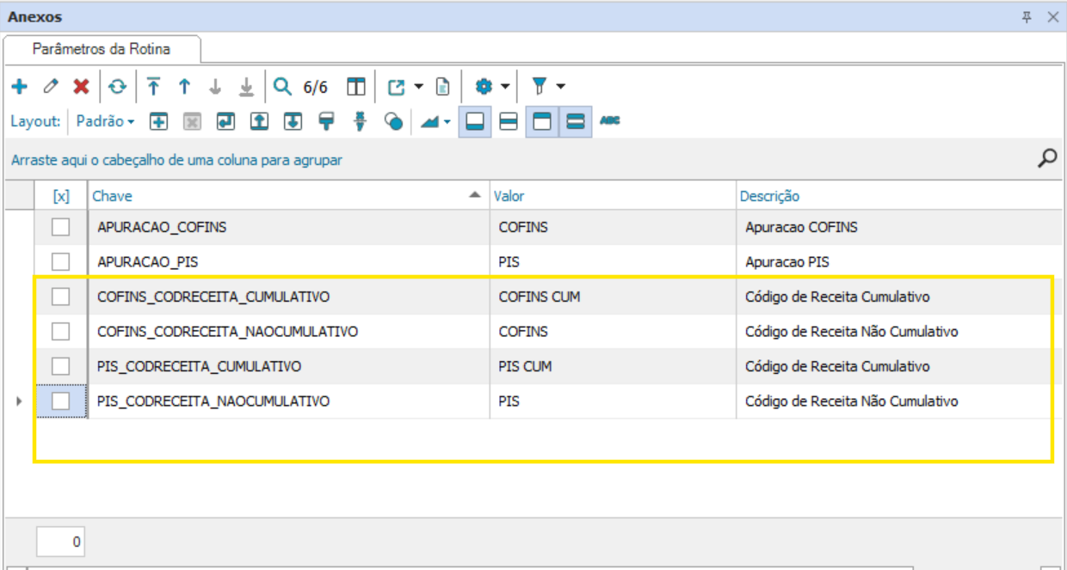The width and height of the screenshot is (1067, 570).
Task: Click the down-arrow box layout icon
Action: click(x=293, y=121)
